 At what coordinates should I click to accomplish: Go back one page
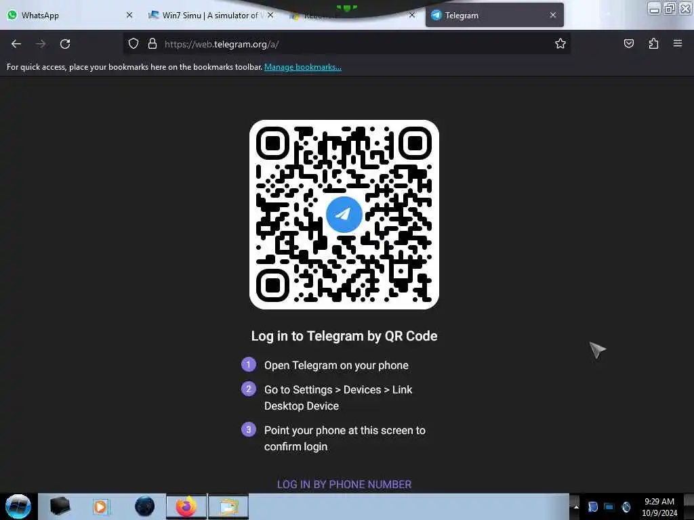tap(16, 44)
